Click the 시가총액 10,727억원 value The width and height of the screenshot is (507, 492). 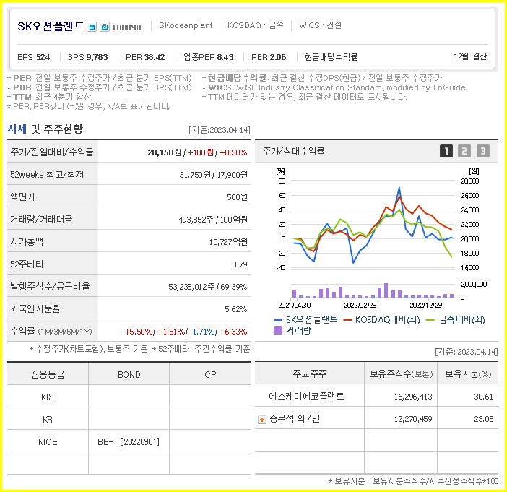(228, 242)
